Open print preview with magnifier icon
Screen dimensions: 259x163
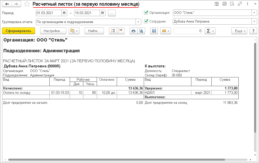(141, 31)
